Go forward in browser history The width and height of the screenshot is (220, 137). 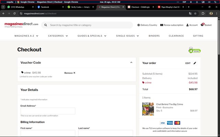[x=9, y=13]
